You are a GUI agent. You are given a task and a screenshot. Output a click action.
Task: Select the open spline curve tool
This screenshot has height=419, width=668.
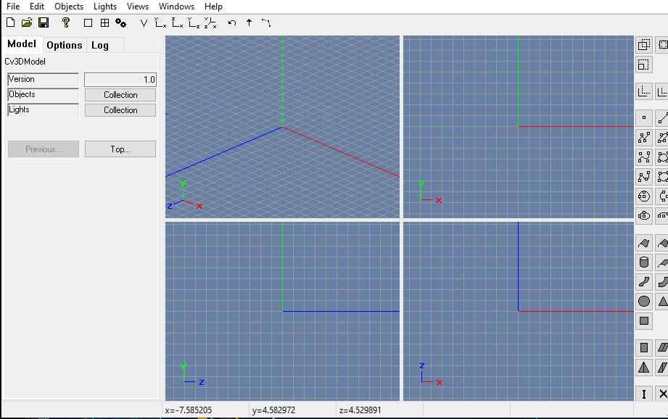click(644, 157)
